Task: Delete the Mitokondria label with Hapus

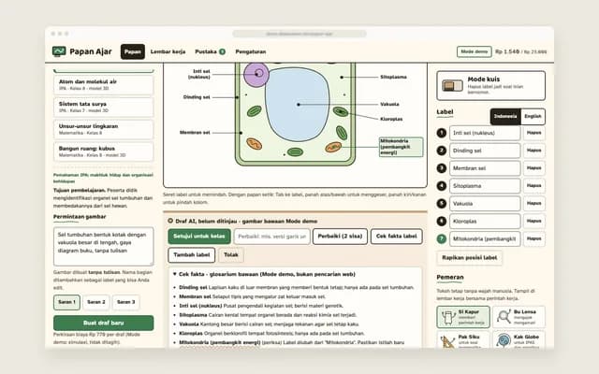Action: pyautogui.click(x=533, y=238)
